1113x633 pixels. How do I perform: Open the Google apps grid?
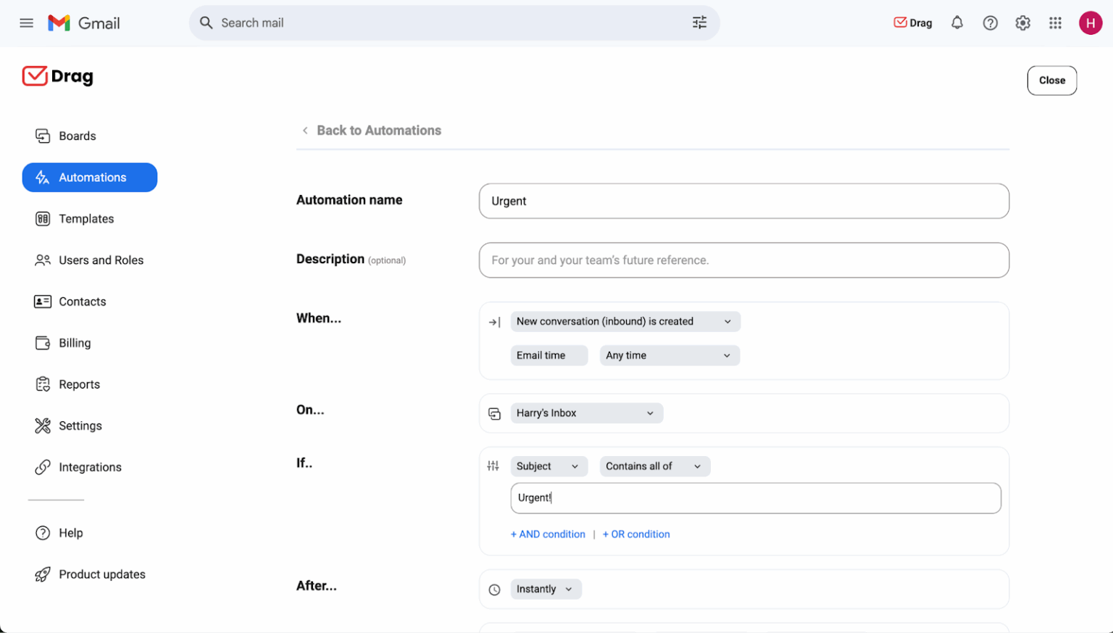coord(1055,22)
